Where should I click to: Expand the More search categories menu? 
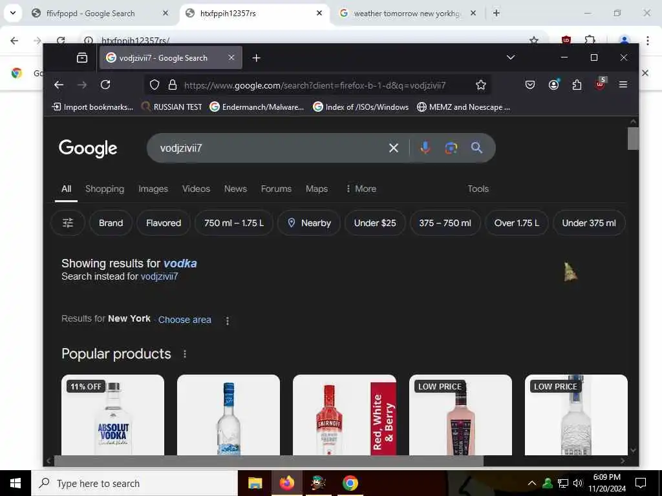[x=361, y=189]
